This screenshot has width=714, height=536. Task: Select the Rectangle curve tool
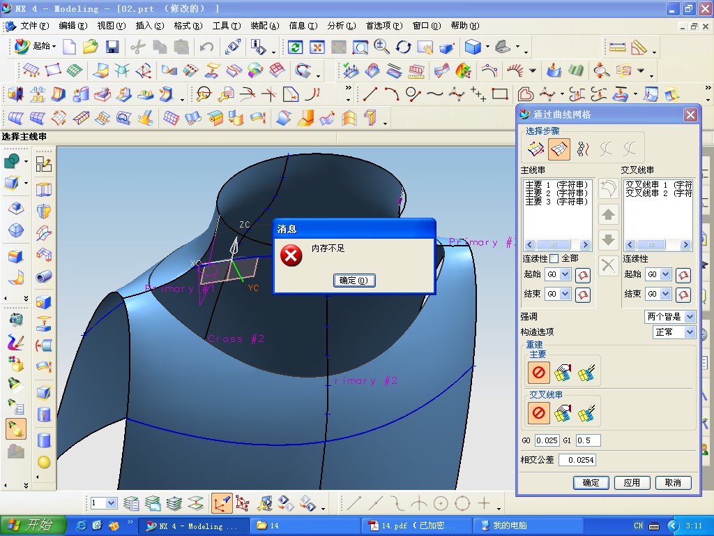point(499,94)
